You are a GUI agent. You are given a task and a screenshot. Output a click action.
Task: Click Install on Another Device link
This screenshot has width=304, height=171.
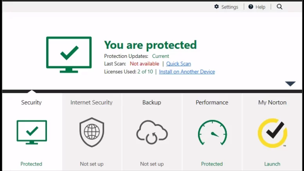pyautogui.click(x=187, y=72)
